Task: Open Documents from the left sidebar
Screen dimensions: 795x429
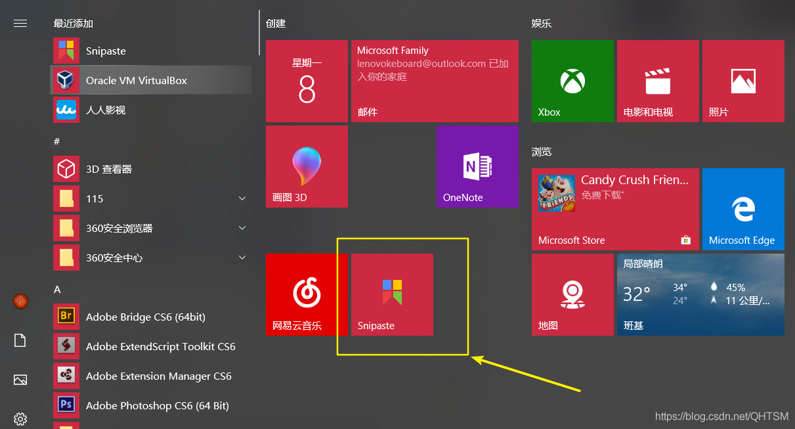Action: [x=20, y=340]
